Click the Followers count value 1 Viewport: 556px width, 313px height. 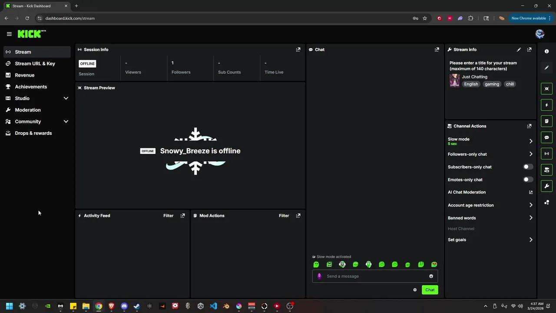click(x=172, y=63)
